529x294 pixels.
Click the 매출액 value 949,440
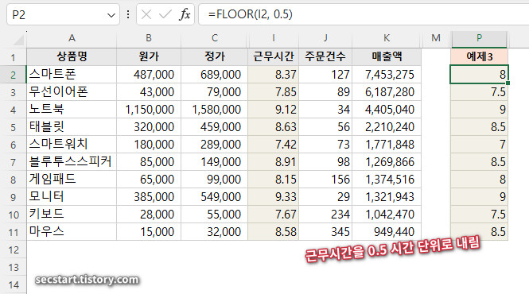[387, 232]
